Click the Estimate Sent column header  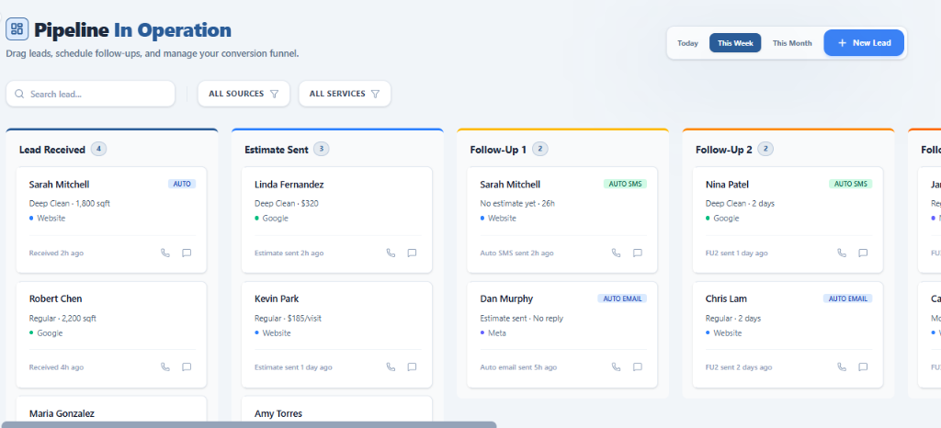coord(277,150)
